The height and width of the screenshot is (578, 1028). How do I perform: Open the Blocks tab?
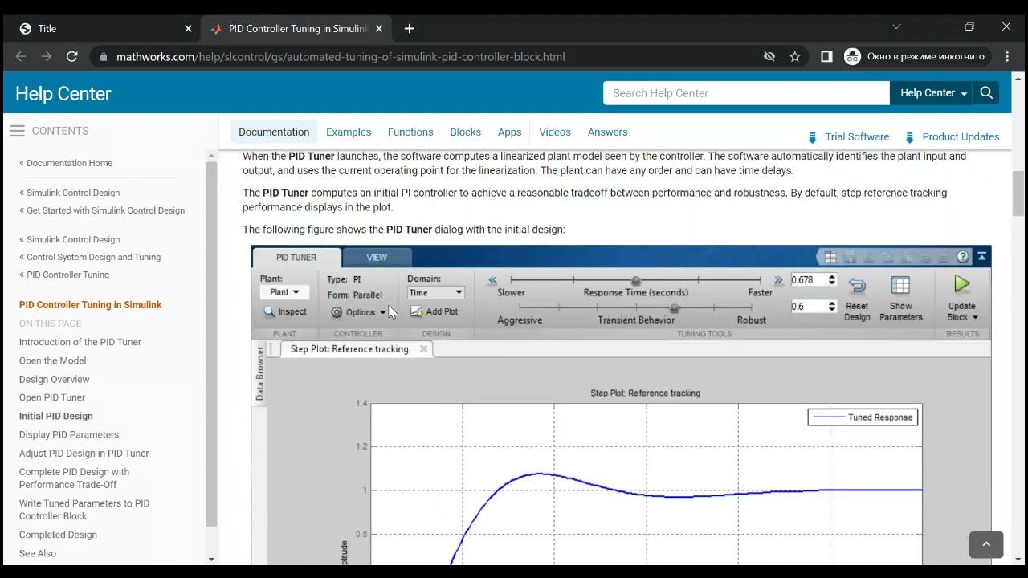click(x=465, y=132)
